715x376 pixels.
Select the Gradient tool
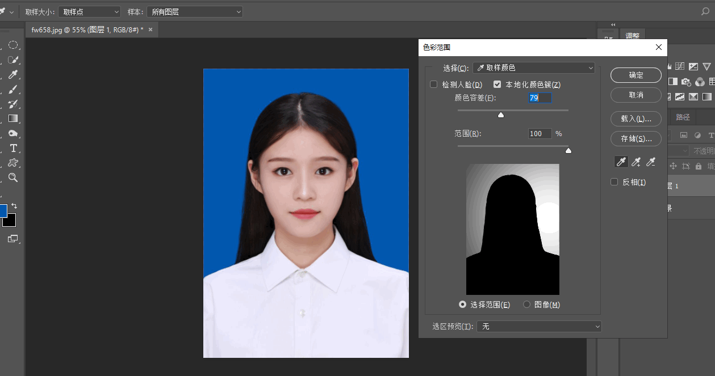13,118
